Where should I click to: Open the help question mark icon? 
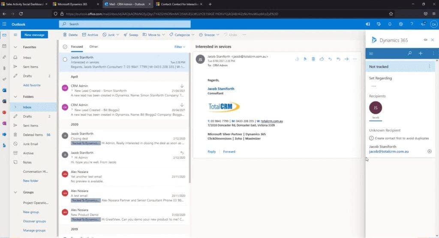click(x=412, y=24)
